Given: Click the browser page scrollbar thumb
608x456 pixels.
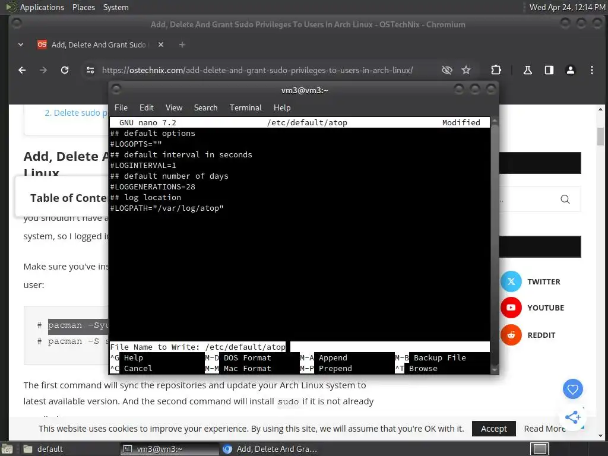Looking at the screenshot, I should (600, 137).
